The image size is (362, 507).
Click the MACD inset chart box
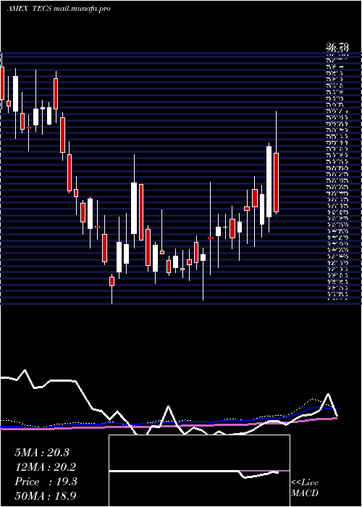pos(199,471)
